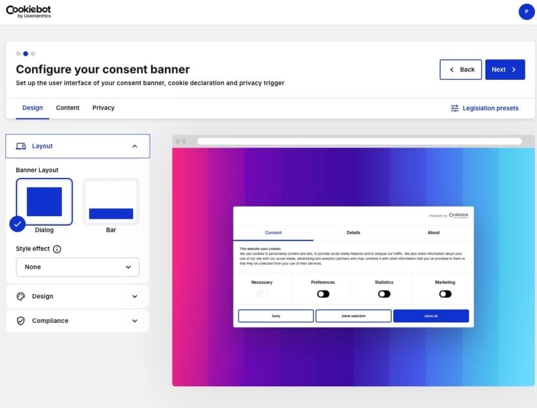Go Back to the previous step
Screen dimensions: 537x408
460,70
